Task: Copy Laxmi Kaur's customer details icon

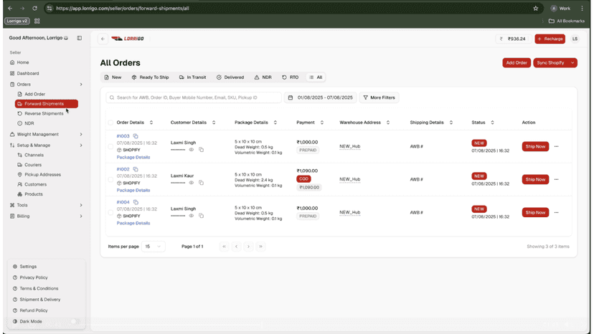Action: [x=201, y=183]
